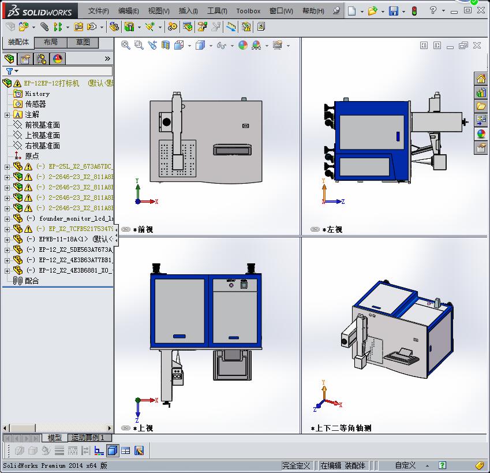This screenshot has width=490, height=473.
Task: Click the Mate paperclip icon
Action: (x=44, y=27)
